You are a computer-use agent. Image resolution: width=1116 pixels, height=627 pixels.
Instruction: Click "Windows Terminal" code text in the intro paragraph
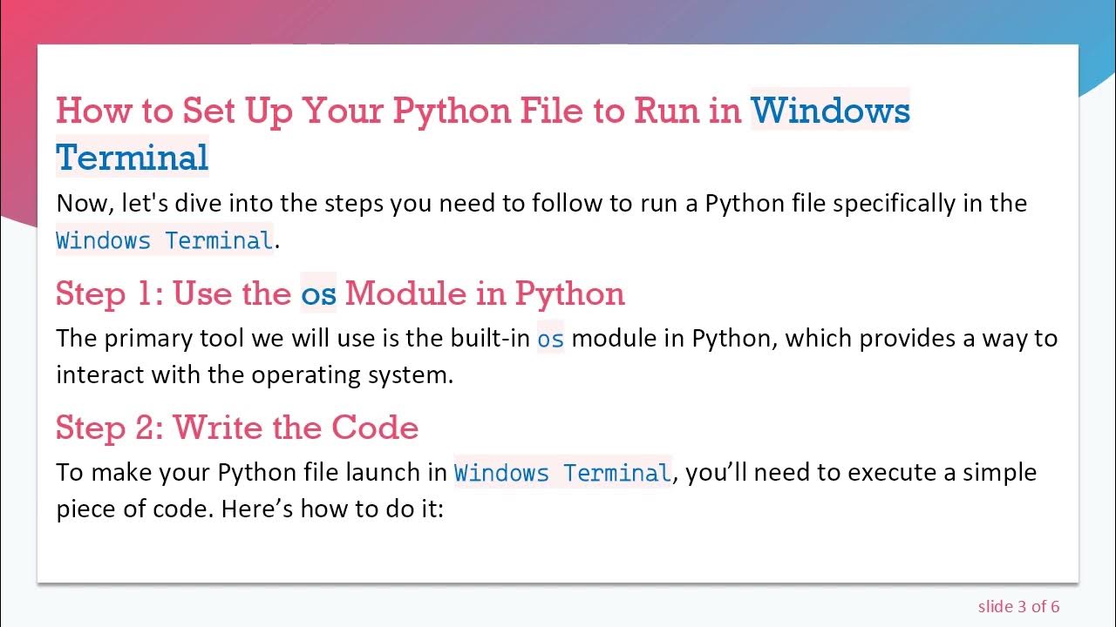pos(165,240)
